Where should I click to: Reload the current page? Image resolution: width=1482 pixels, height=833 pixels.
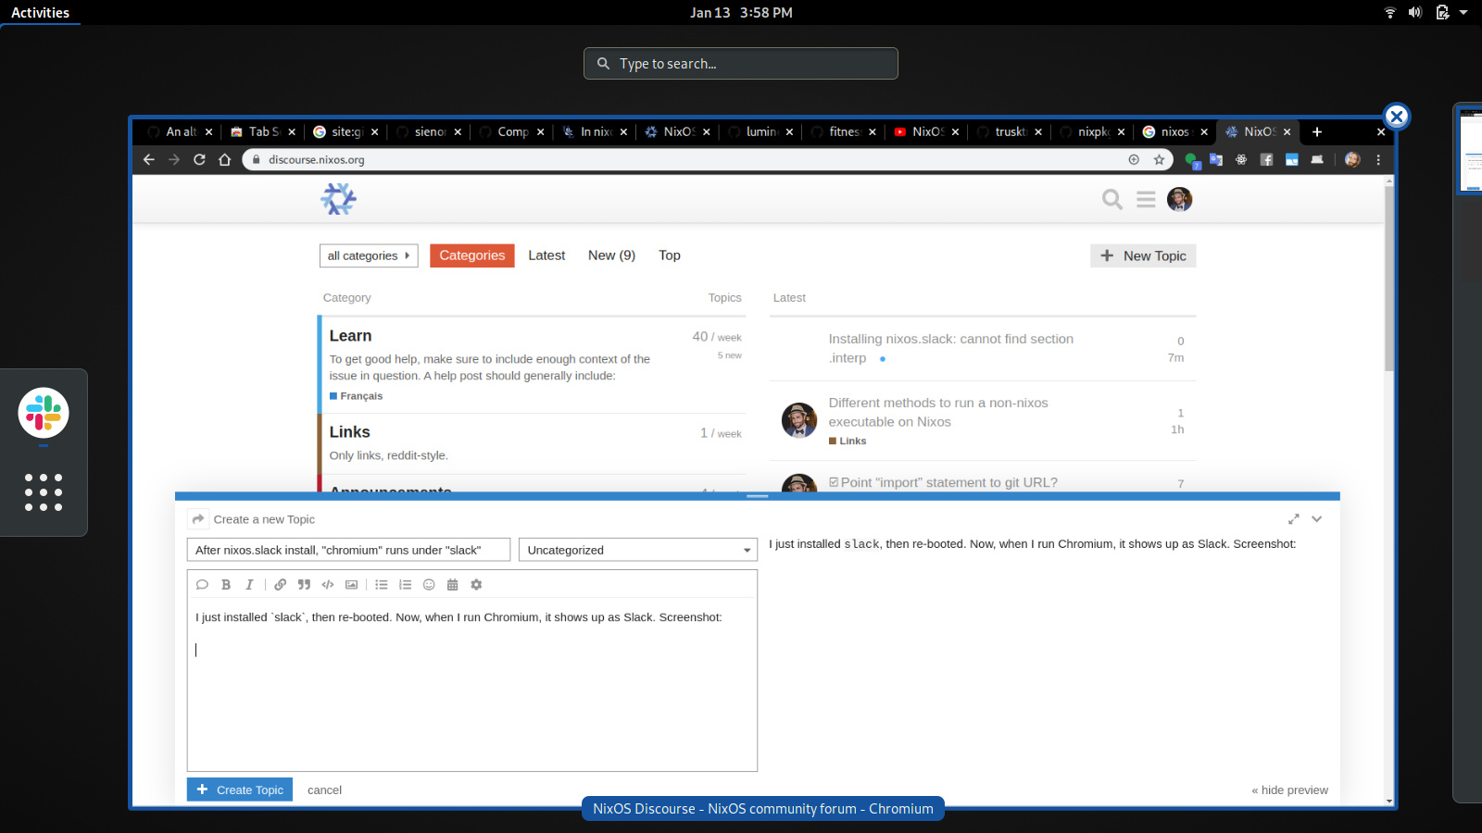199,159
